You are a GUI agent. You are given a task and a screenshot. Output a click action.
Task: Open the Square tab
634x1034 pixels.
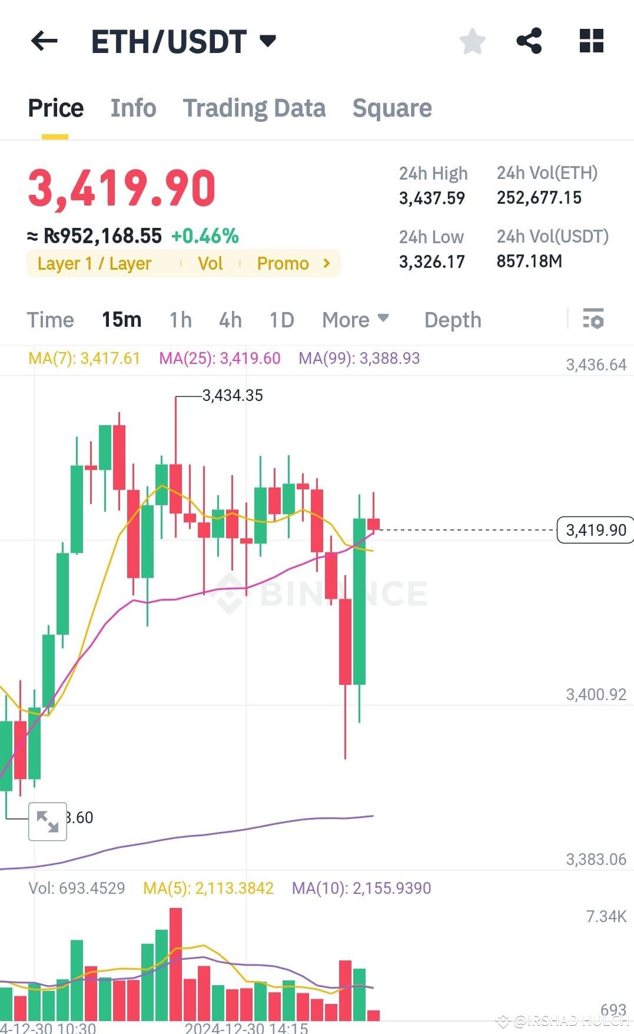click(392, 108)
